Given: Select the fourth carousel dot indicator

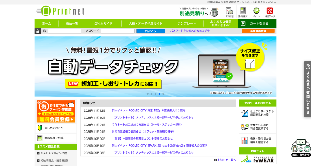Looking at the screenshot, I should pyautogui.click(x=159, y=94).
